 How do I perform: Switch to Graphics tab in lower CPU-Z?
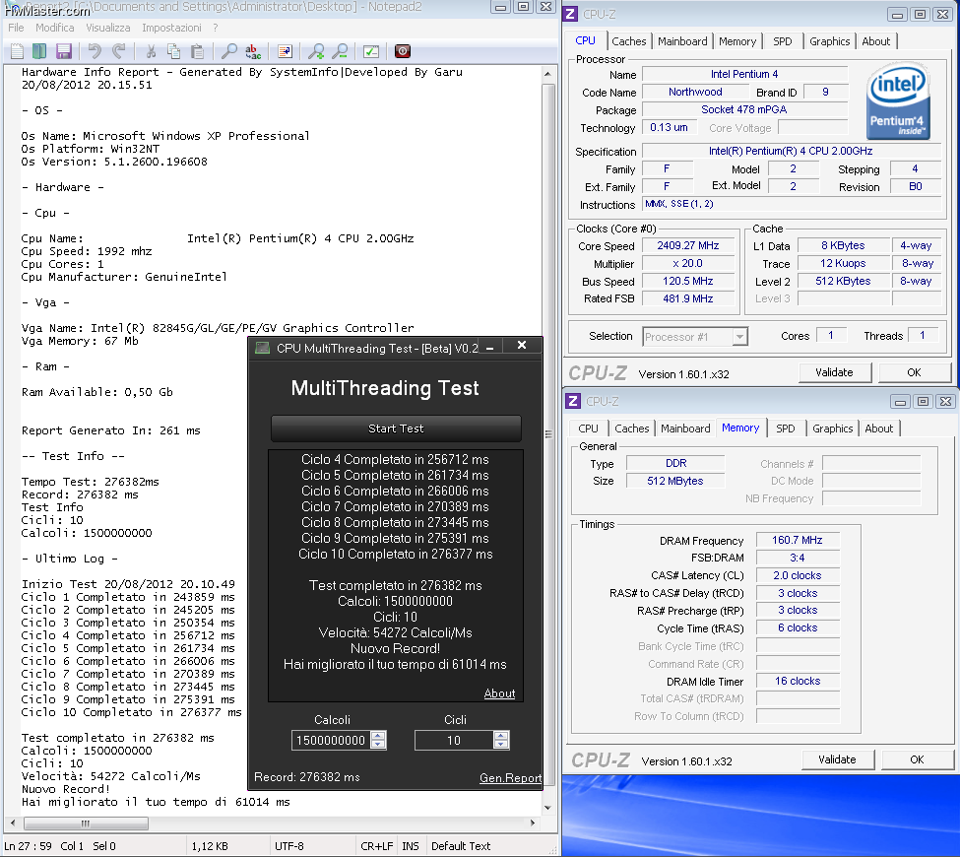pos(833,428)
